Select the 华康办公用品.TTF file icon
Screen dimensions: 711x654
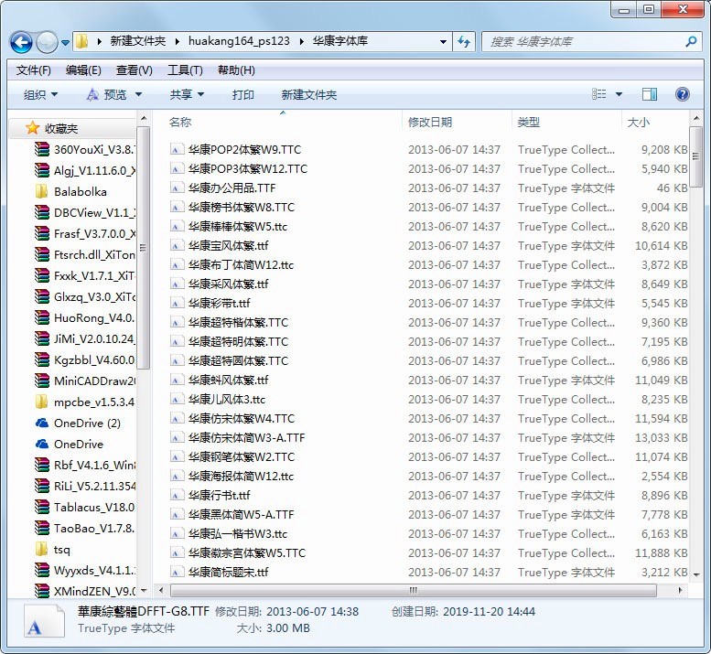pos(177,188)
